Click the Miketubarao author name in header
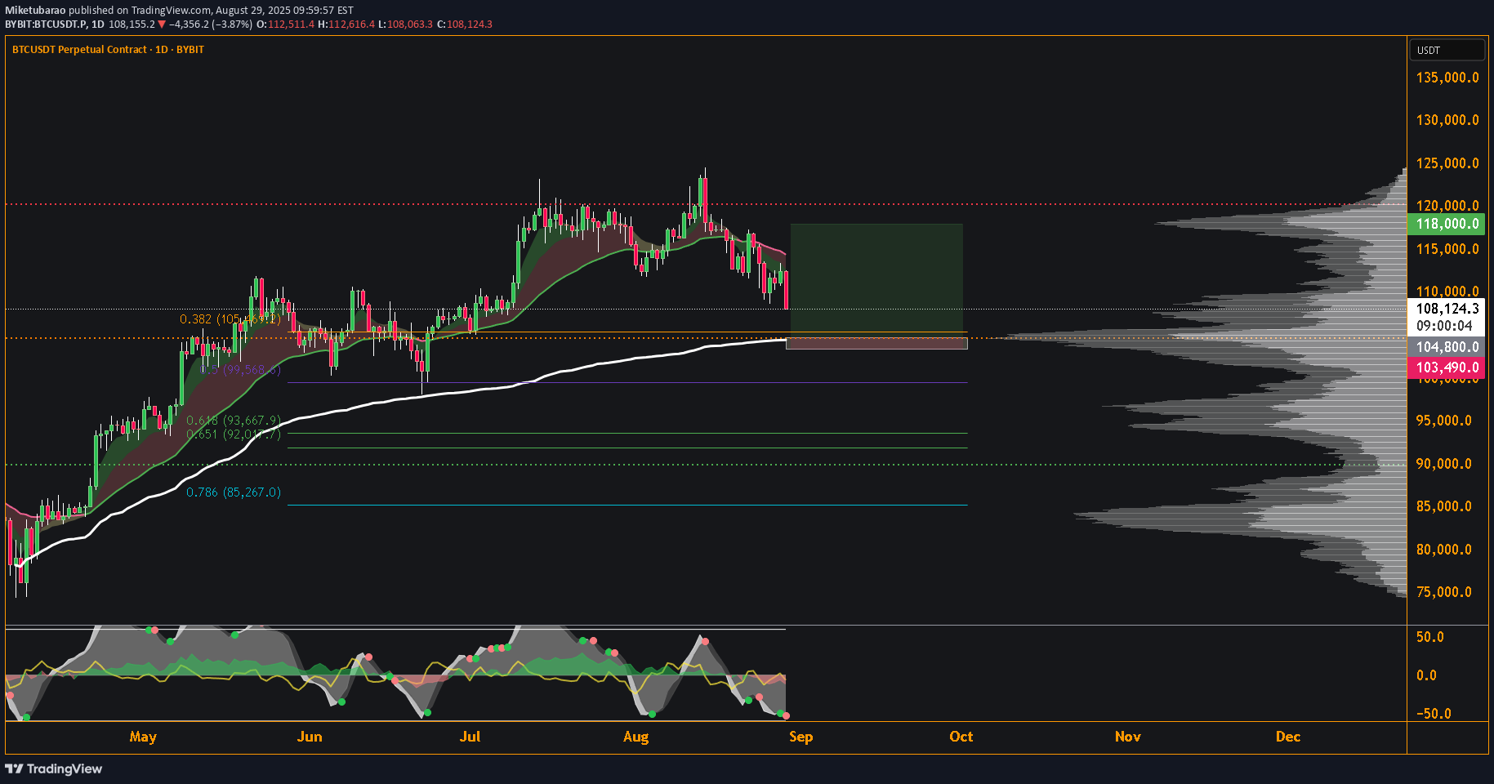The width and height of the screenshot is (1494, 784). pyautogui.click(x=35, y=11)
